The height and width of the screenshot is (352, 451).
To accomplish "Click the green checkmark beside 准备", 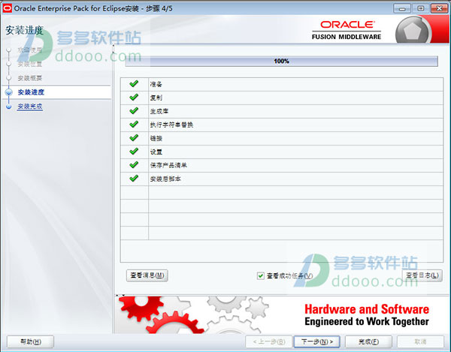I will pyautogui.click(x=134, y=84).
